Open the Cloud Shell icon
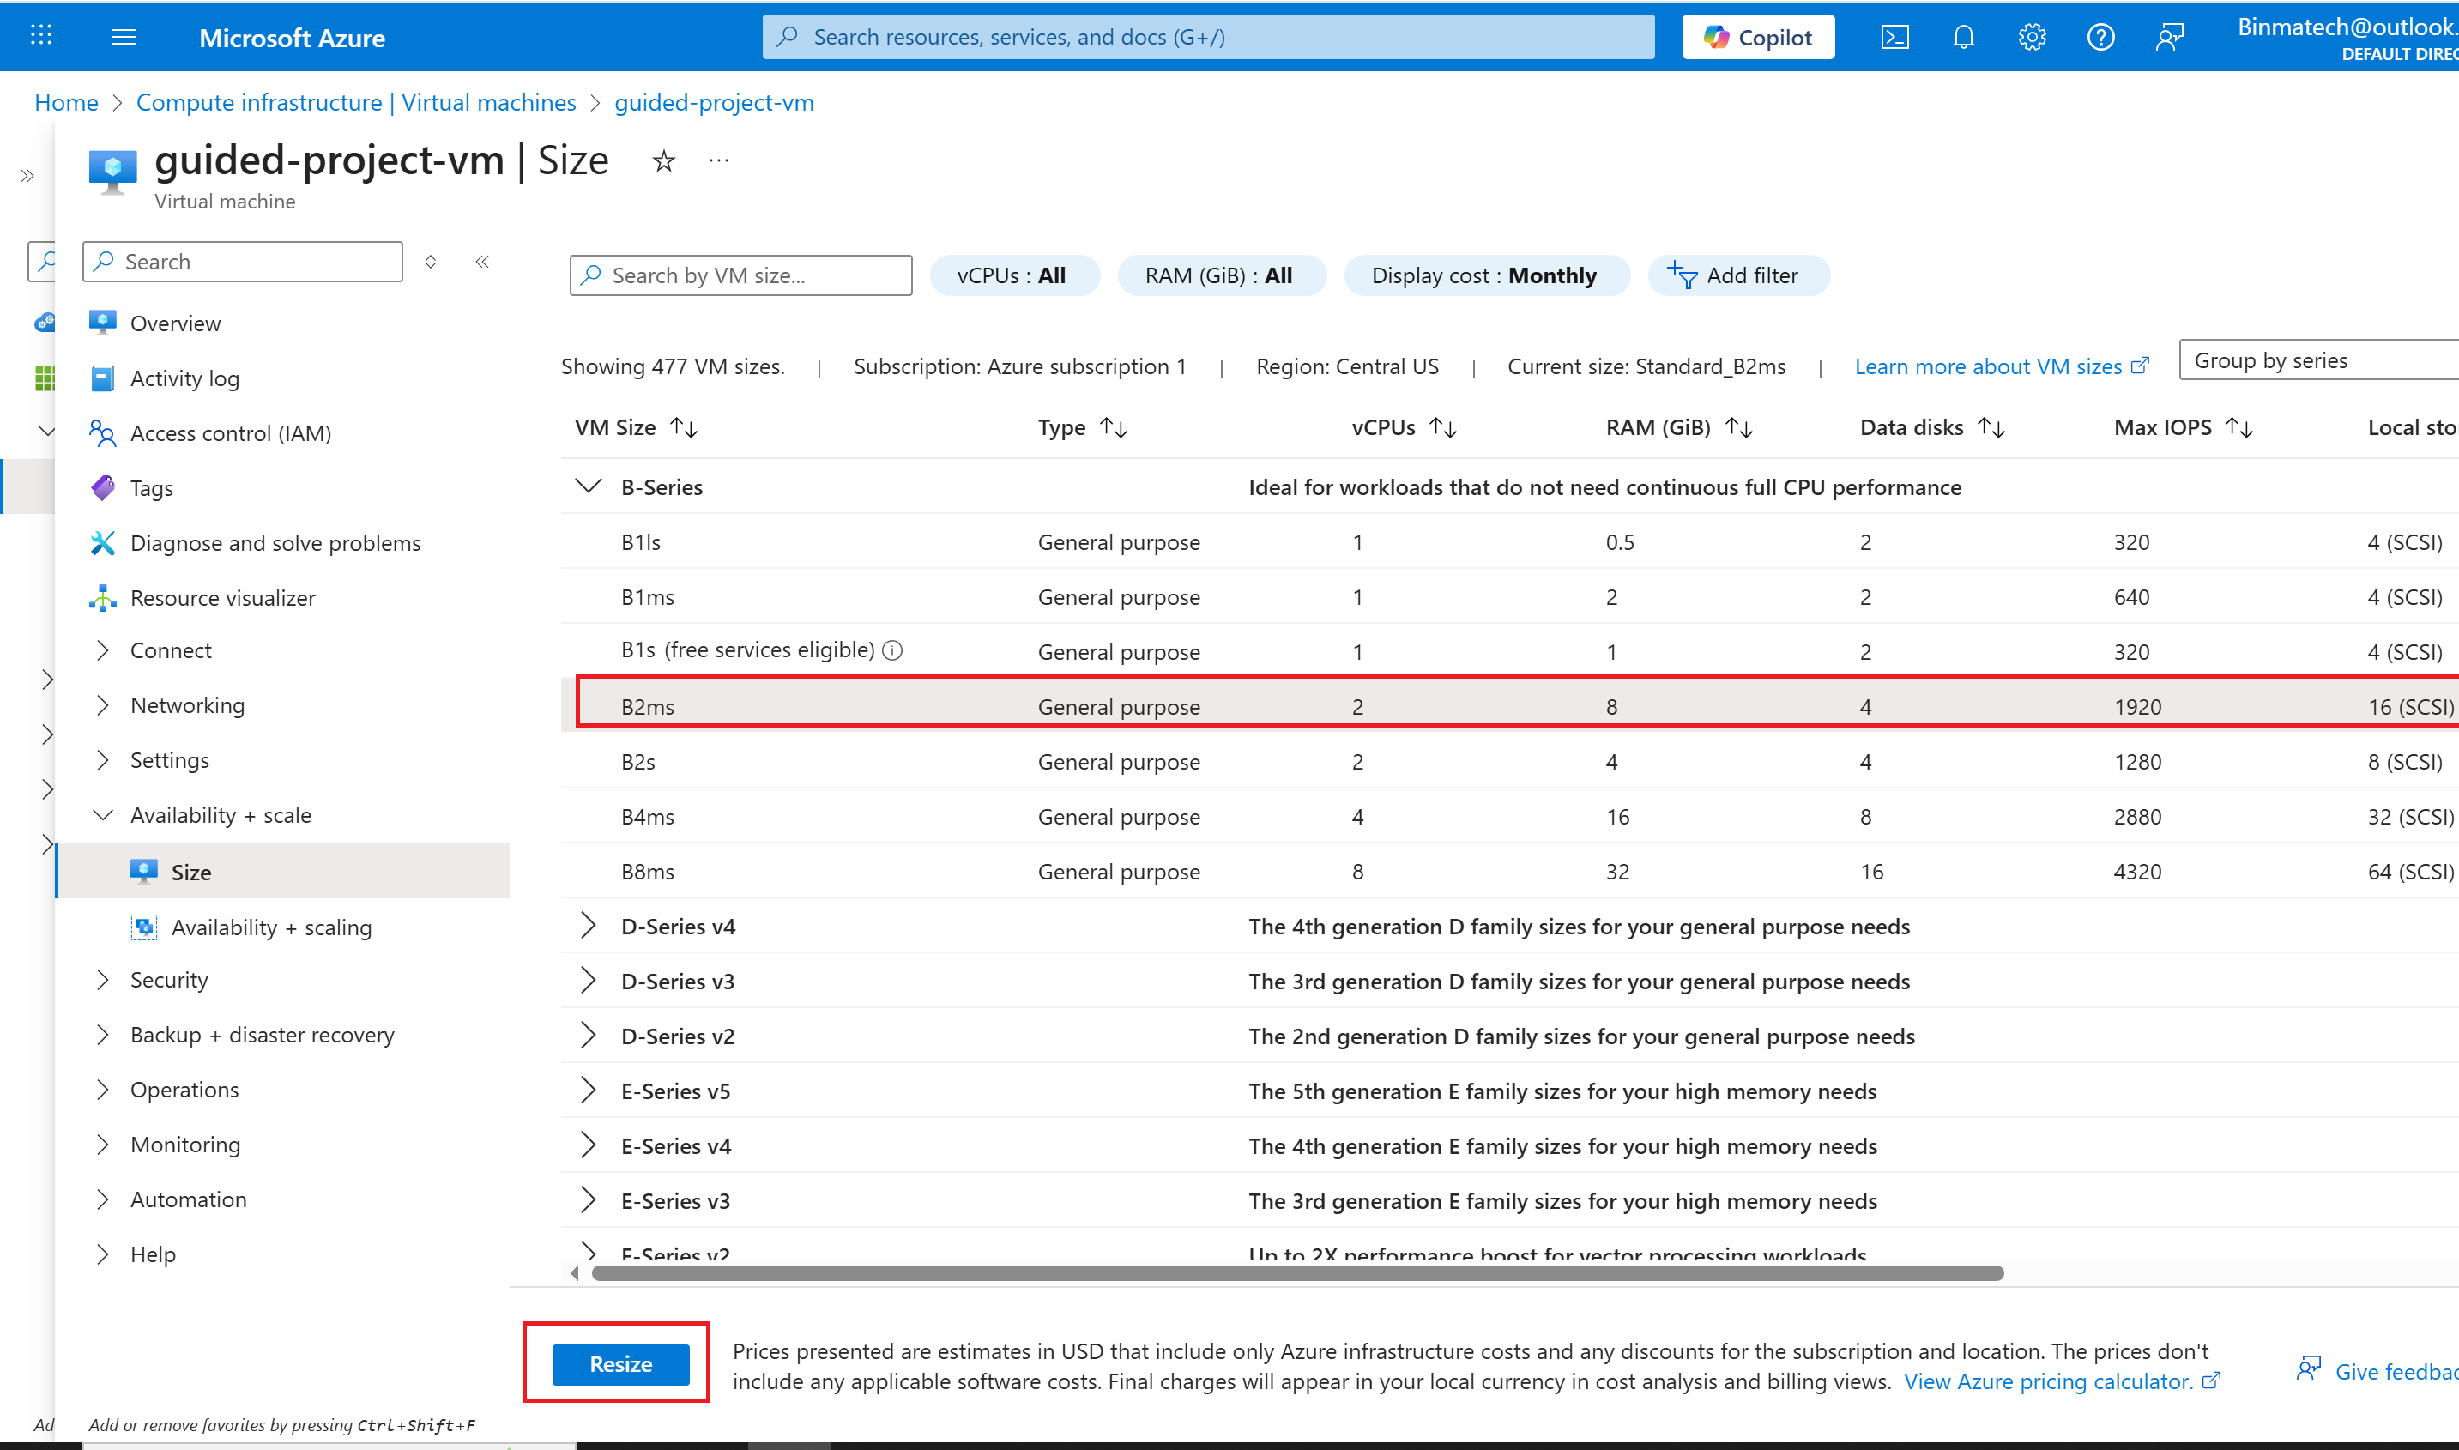This screenshot has width=2459, height=1450. [1894, 37]
